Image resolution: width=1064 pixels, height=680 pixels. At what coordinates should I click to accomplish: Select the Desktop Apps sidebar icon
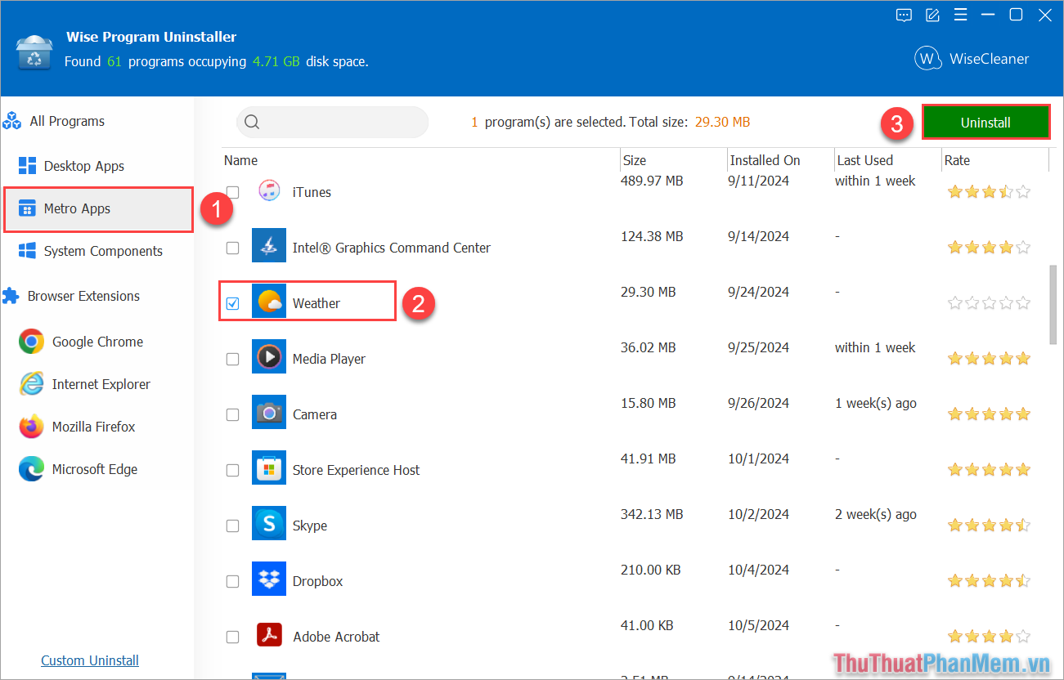(27, 166)
